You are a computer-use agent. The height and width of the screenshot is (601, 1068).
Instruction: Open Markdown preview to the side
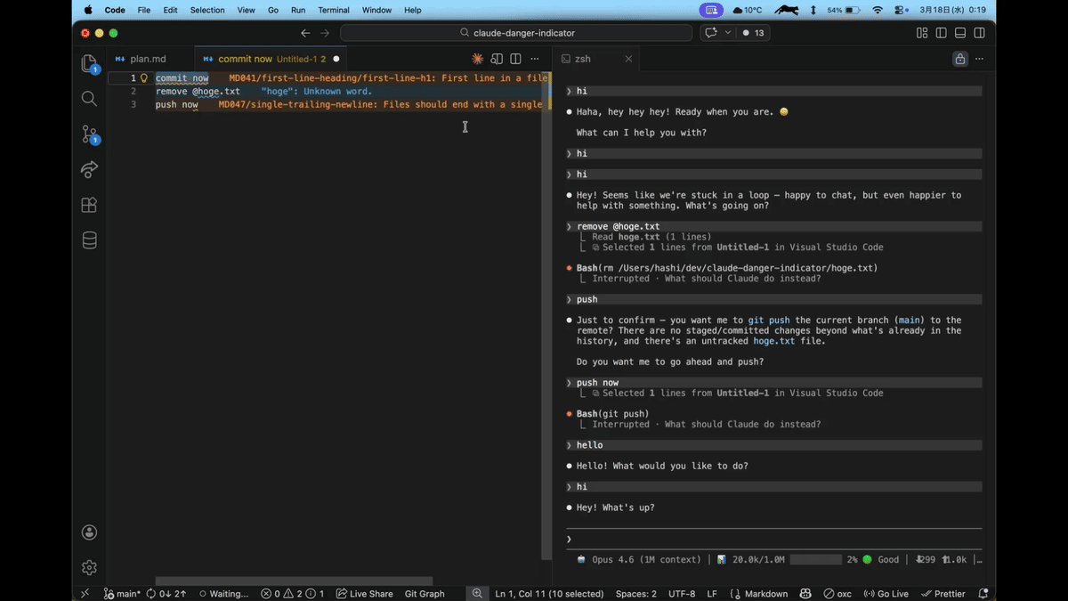[x=497, y=59]
